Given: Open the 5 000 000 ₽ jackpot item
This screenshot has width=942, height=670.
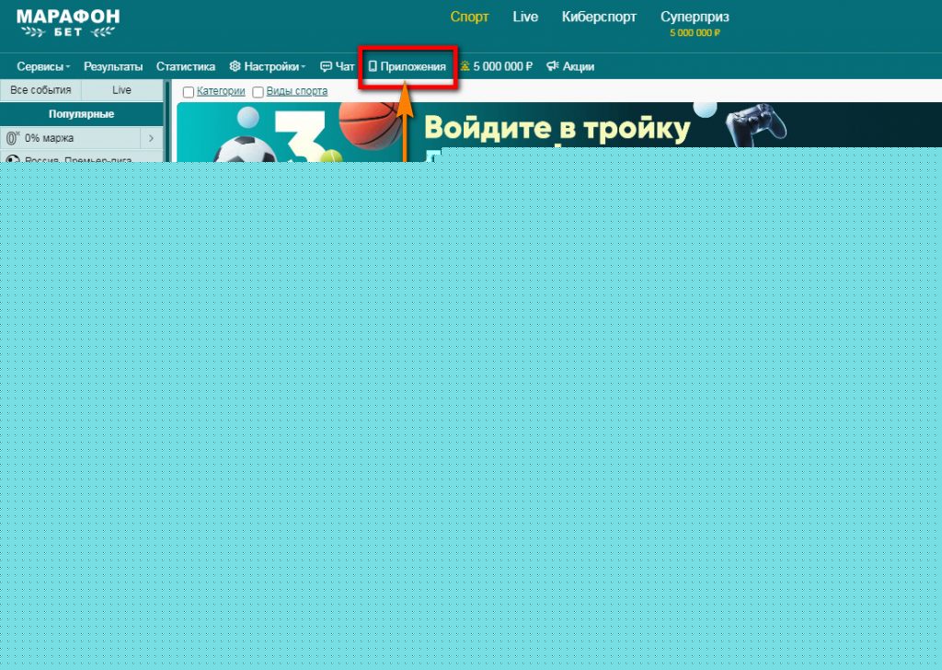Looking at the screenshot, I should [x=497, y=66].
